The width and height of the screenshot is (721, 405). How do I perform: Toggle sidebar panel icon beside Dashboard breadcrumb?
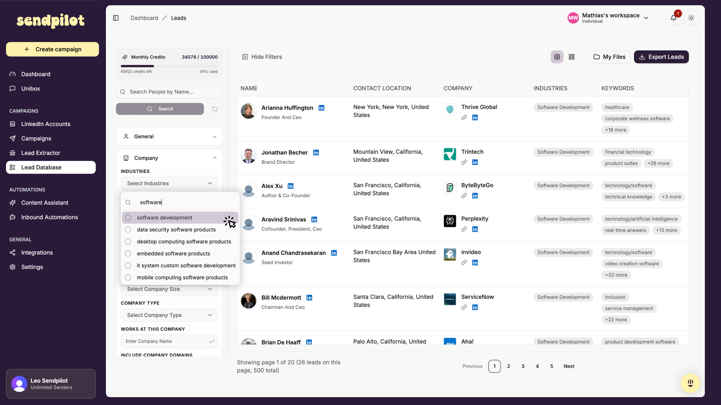(116, 18)
